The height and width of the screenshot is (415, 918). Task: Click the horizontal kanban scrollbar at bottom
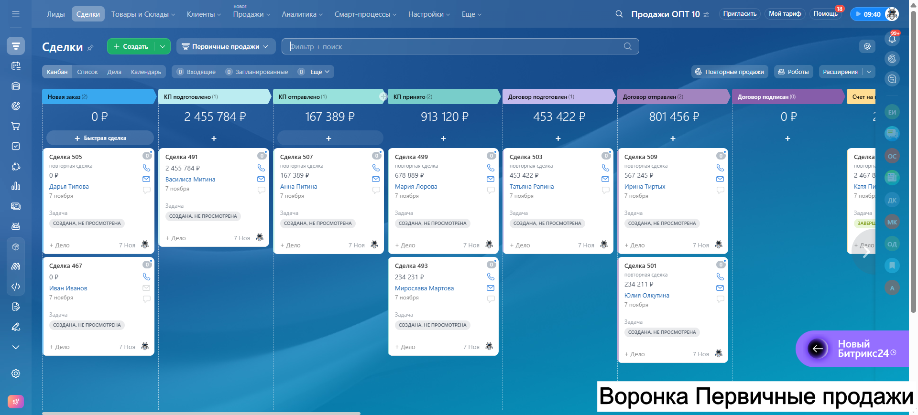201,413
